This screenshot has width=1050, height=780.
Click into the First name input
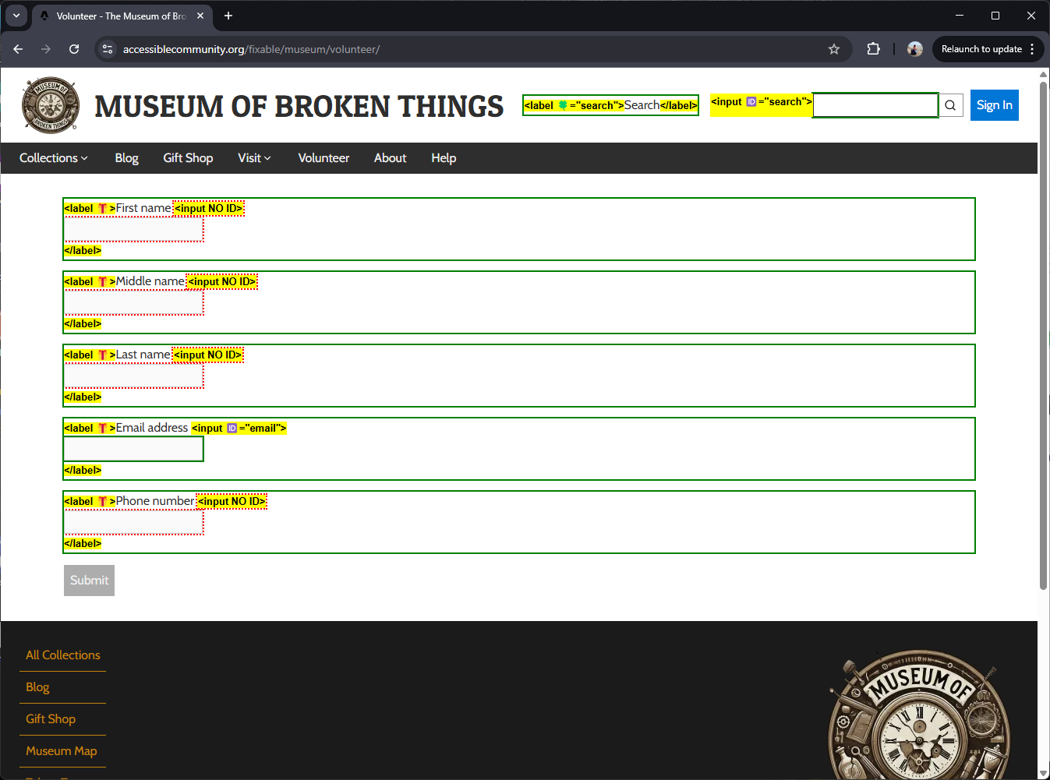133,230
